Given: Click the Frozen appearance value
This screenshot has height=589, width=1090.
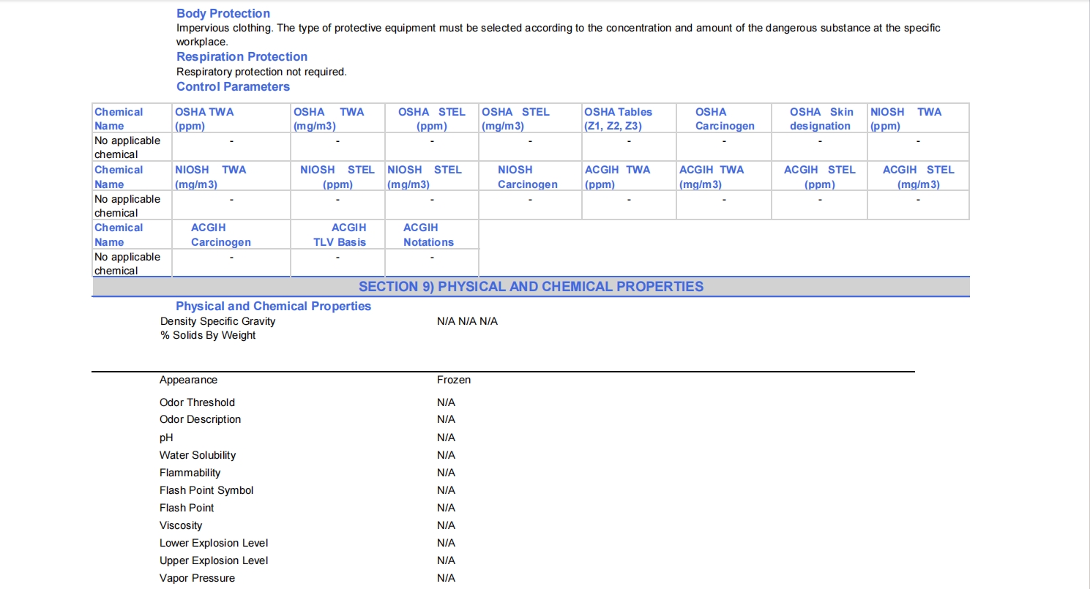Looking at the screenshot, I should pos(454,380).
